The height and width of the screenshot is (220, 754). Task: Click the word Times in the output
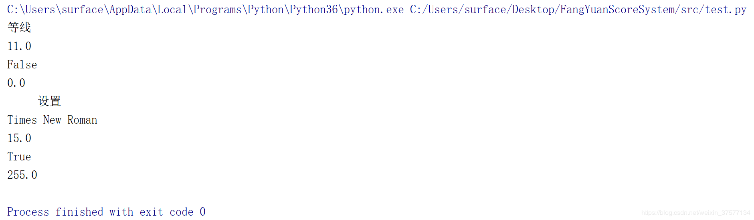coord(22,120)
